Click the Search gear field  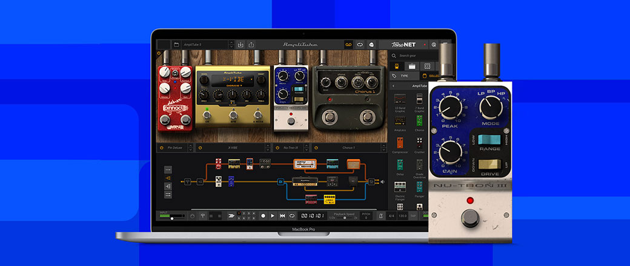click(414, 56)
